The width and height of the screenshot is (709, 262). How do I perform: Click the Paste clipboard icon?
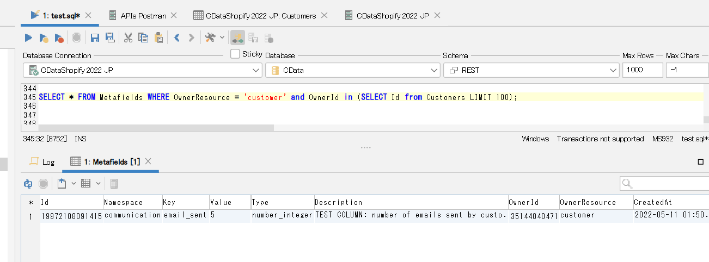158,38
